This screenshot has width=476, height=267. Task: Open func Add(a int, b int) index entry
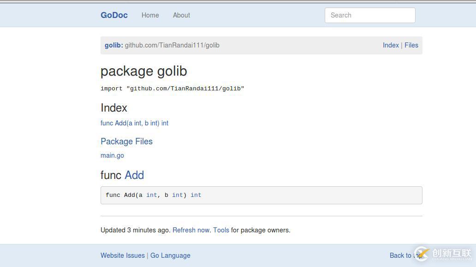click(x=134, y=123)
